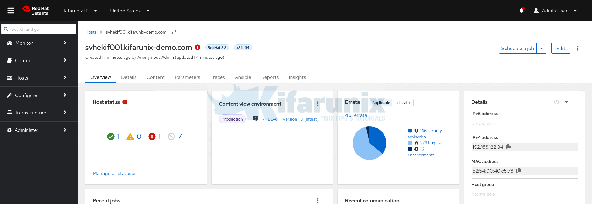Click the power icon in Details card
592x204 pixels.
[x=556, y=102]
